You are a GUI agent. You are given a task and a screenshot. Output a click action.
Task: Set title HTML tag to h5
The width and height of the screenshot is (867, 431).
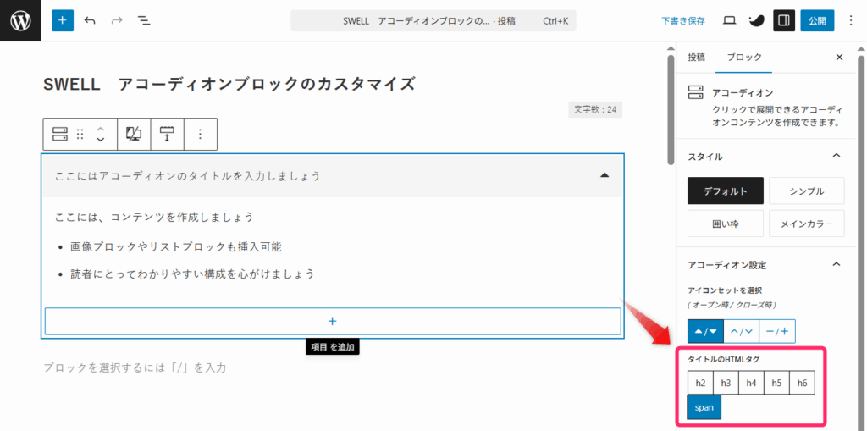pos(777,383)
